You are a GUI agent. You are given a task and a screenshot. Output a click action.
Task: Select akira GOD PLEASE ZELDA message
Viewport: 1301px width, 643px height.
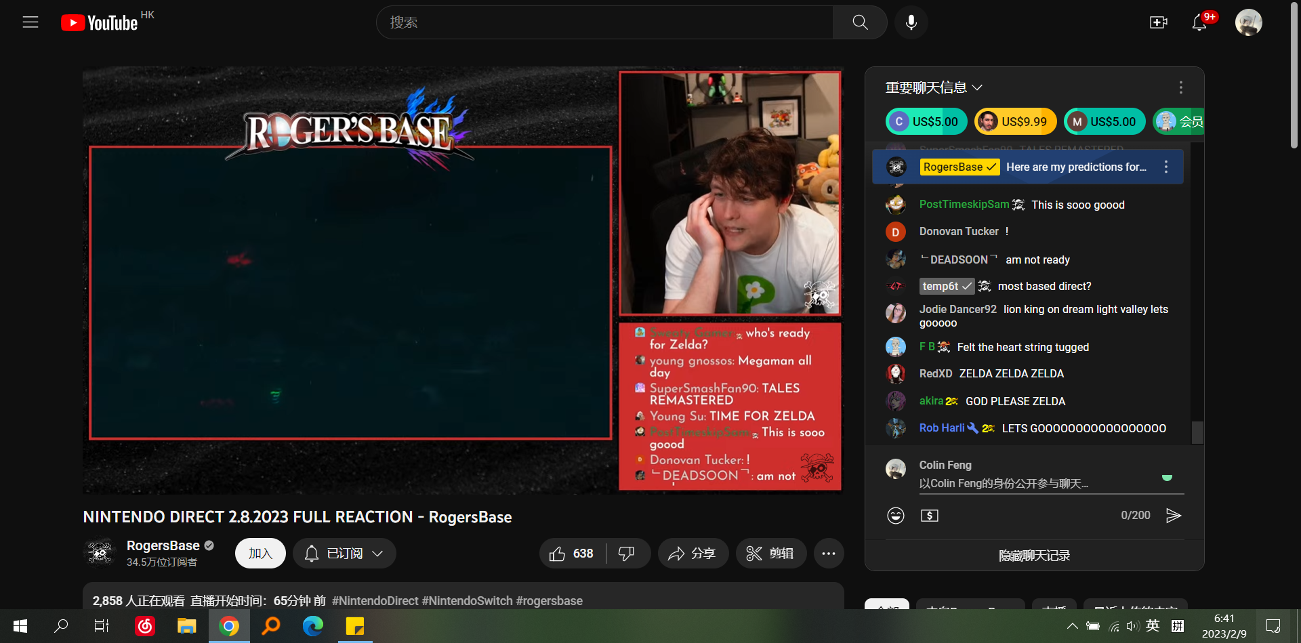coord(1027,401)
